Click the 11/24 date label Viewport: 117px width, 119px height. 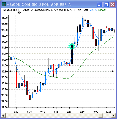click(x=19, y=13)
